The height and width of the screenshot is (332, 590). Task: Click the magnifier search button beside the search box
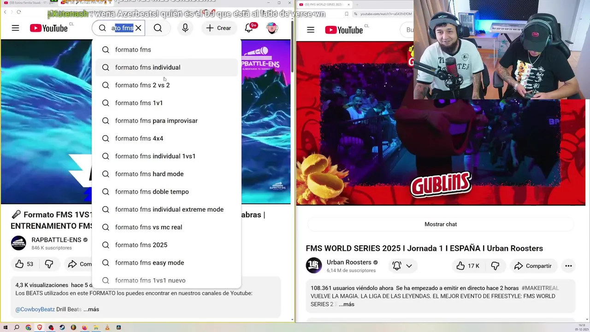click(x=158, y=28)
